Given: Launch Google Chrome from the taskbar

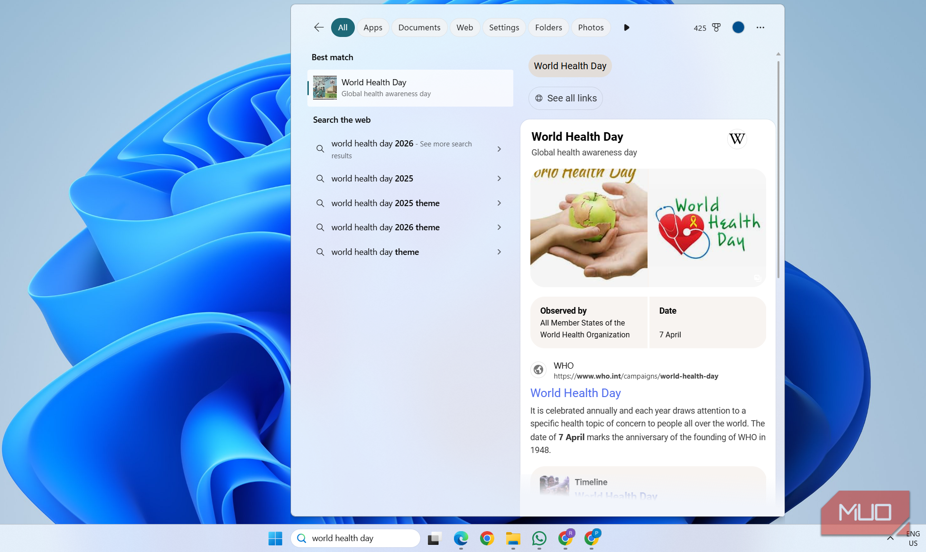Looking at the screenshot, I should [x=487, y=538].
